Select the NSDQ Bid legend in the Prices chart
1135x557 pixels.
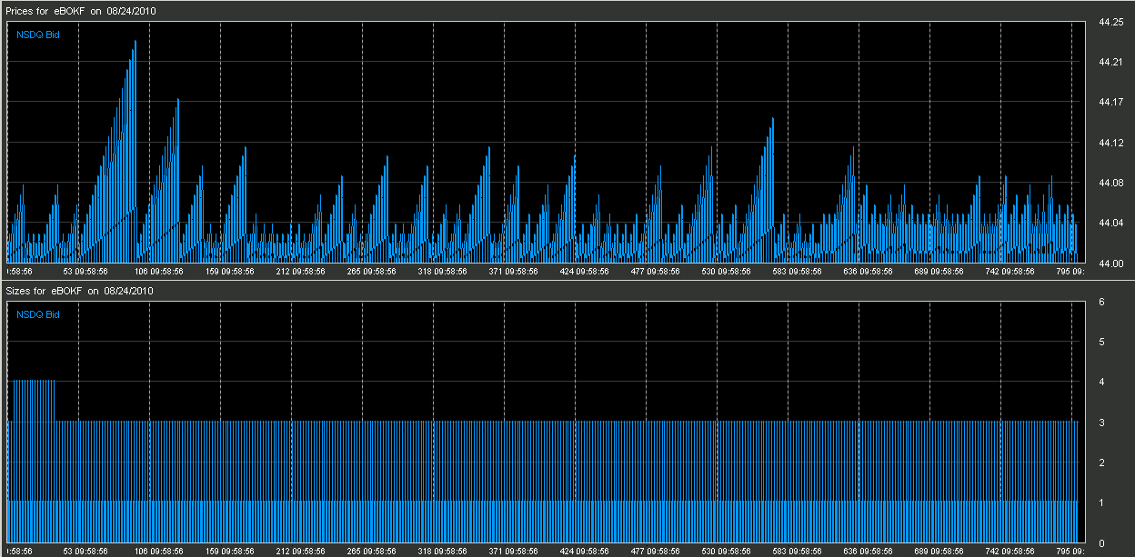[x=38, y=35]
